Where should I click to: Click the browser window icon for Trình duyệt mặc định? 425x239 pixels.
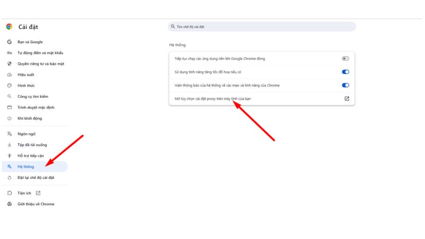point(9,107)
